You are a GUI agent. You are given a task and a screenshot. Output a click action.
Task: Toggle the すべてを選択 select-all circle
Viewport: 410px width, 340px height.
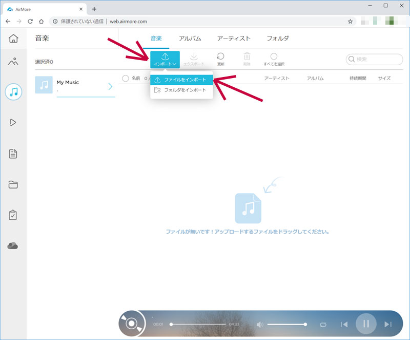click(274, 56)
